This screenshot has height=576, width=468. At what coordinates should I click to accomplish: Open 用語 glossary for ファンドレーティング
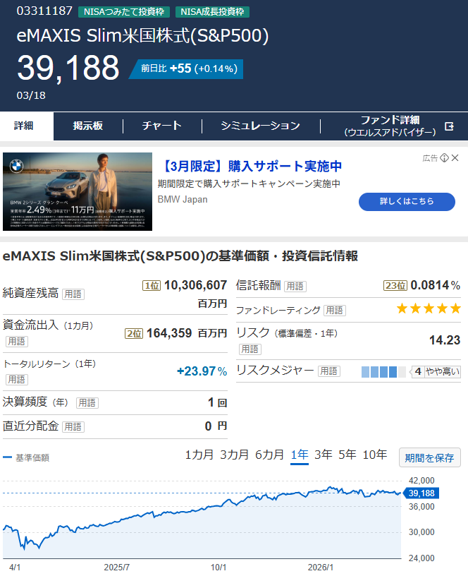click(335, 311)
